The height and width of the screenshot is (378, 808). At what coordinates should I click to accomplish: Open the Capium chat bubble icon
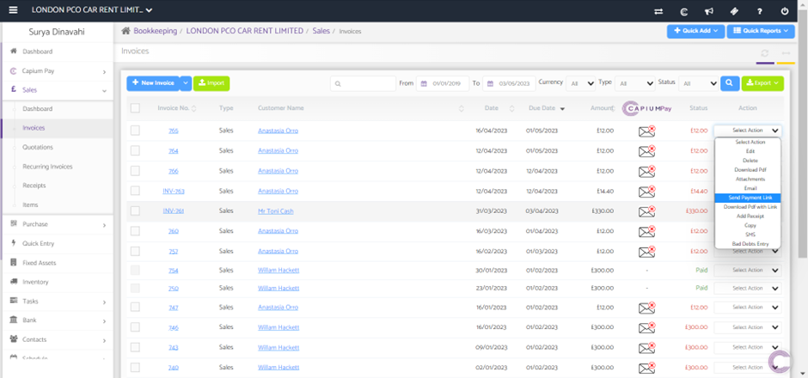pos(781,361)
